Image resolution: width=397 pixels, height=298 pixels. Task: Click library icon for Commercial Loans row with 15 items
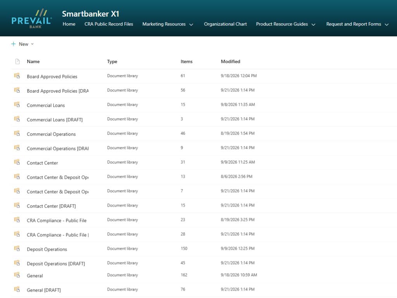[x=17, y=105]
